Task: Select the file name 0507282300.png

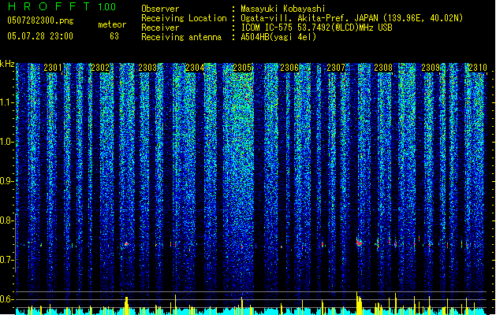Action: point(40,20)
